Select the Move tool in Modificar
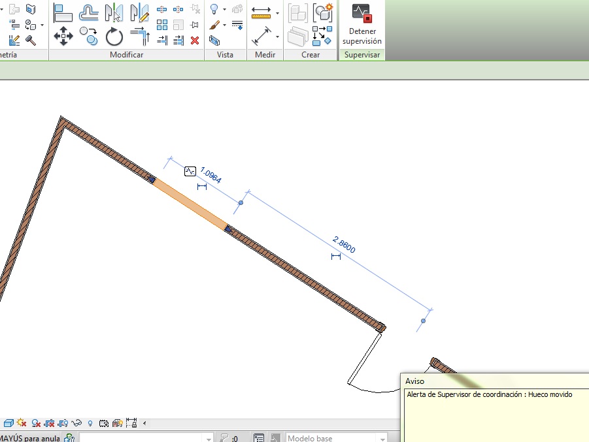The height and width of the screenshot is (442, 589). pos(63,36)
